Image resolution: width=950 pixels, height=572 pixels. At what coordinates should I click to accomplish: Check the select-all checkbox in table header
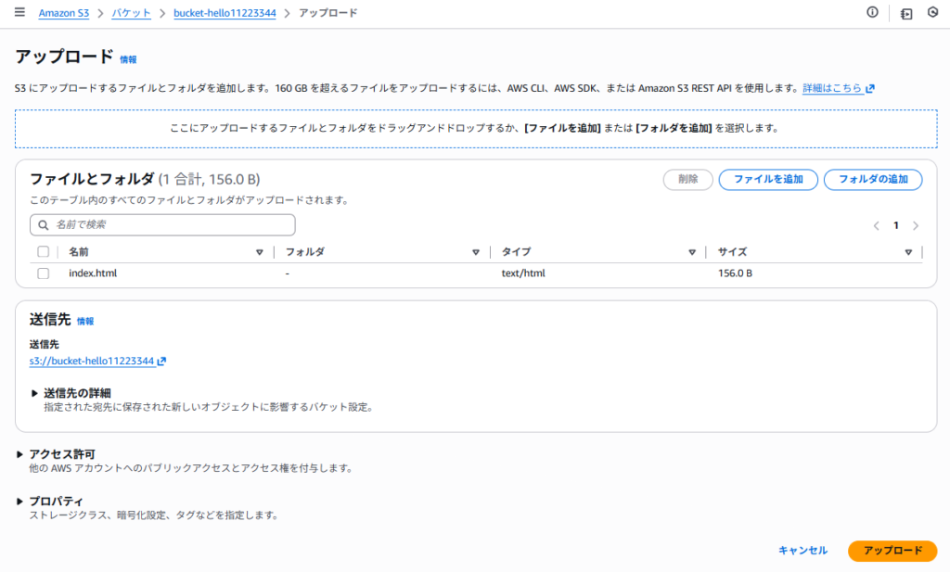[43, 252]
